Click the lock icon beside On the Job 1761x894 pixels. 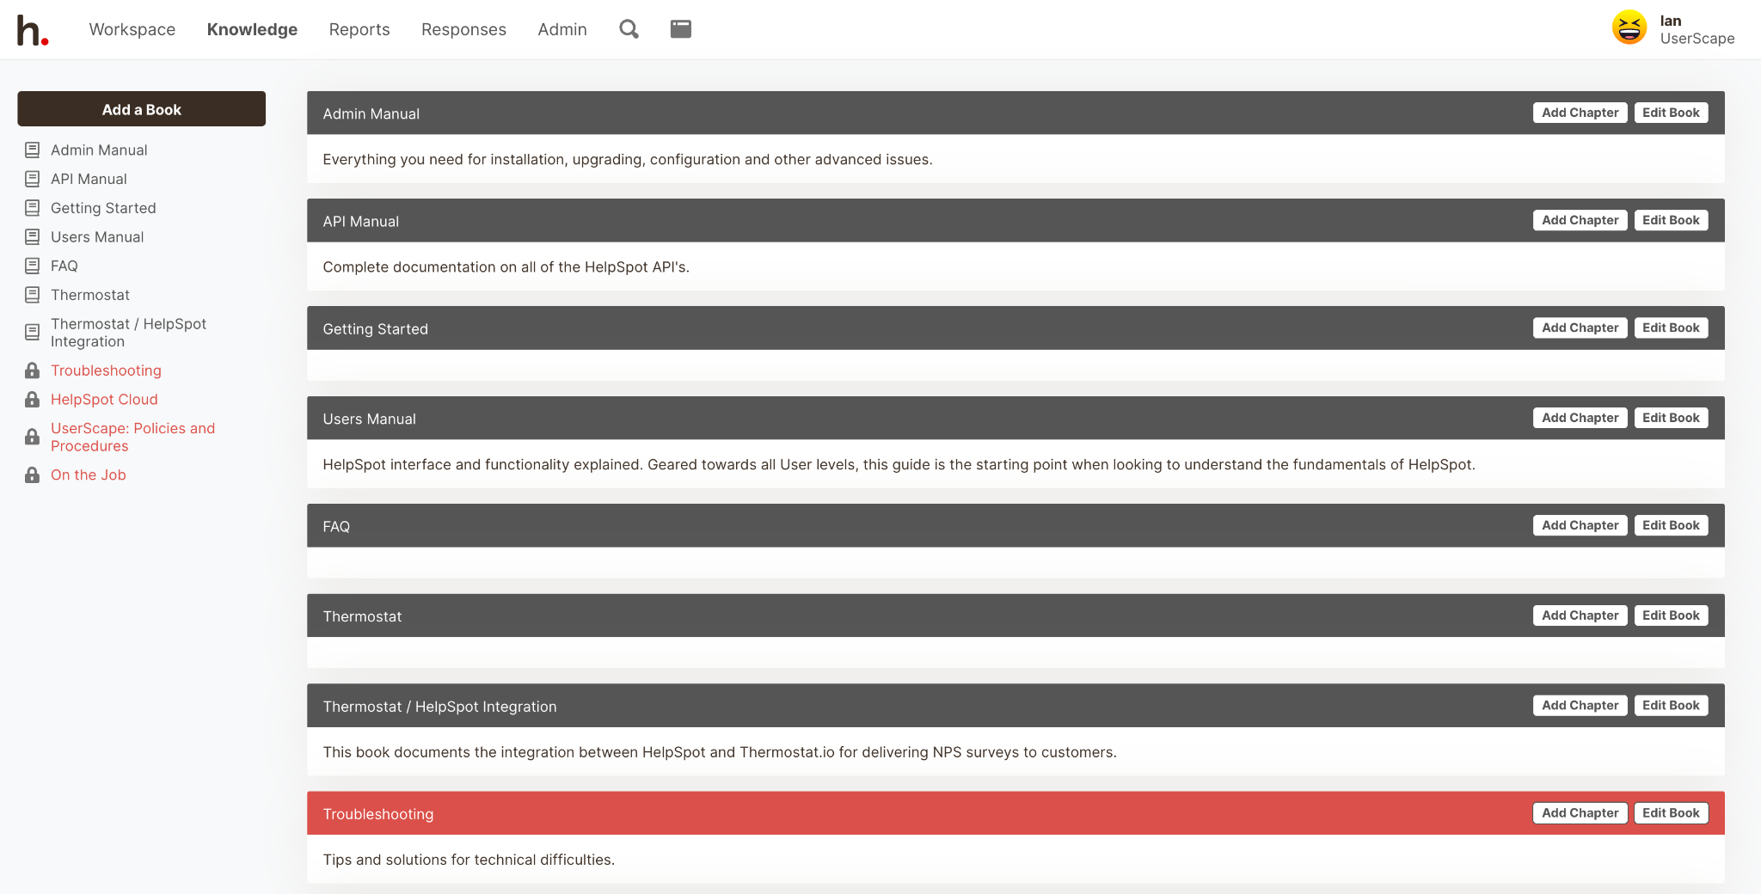32,475
